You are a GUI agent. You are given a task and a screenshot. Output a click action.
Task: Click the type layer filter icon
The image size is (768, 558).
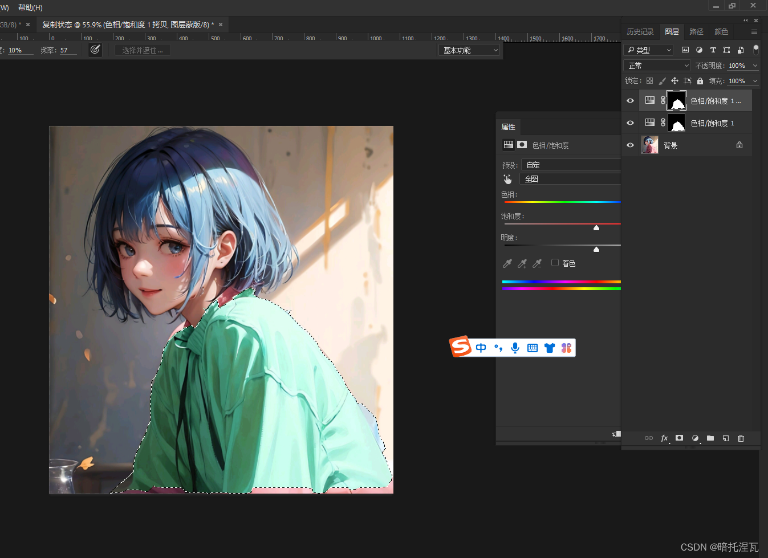pos(713,50)
